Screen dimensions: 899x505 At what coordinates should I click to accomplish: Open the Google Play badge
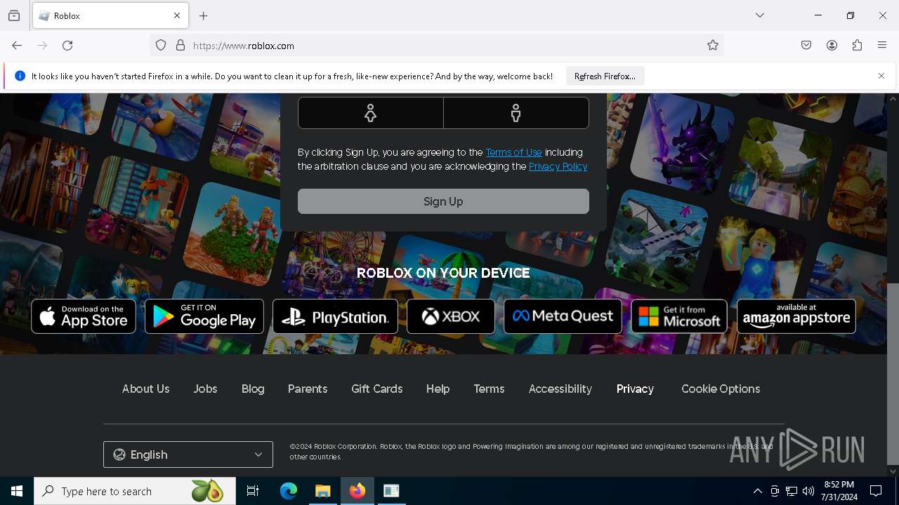[x=204, y=316]
